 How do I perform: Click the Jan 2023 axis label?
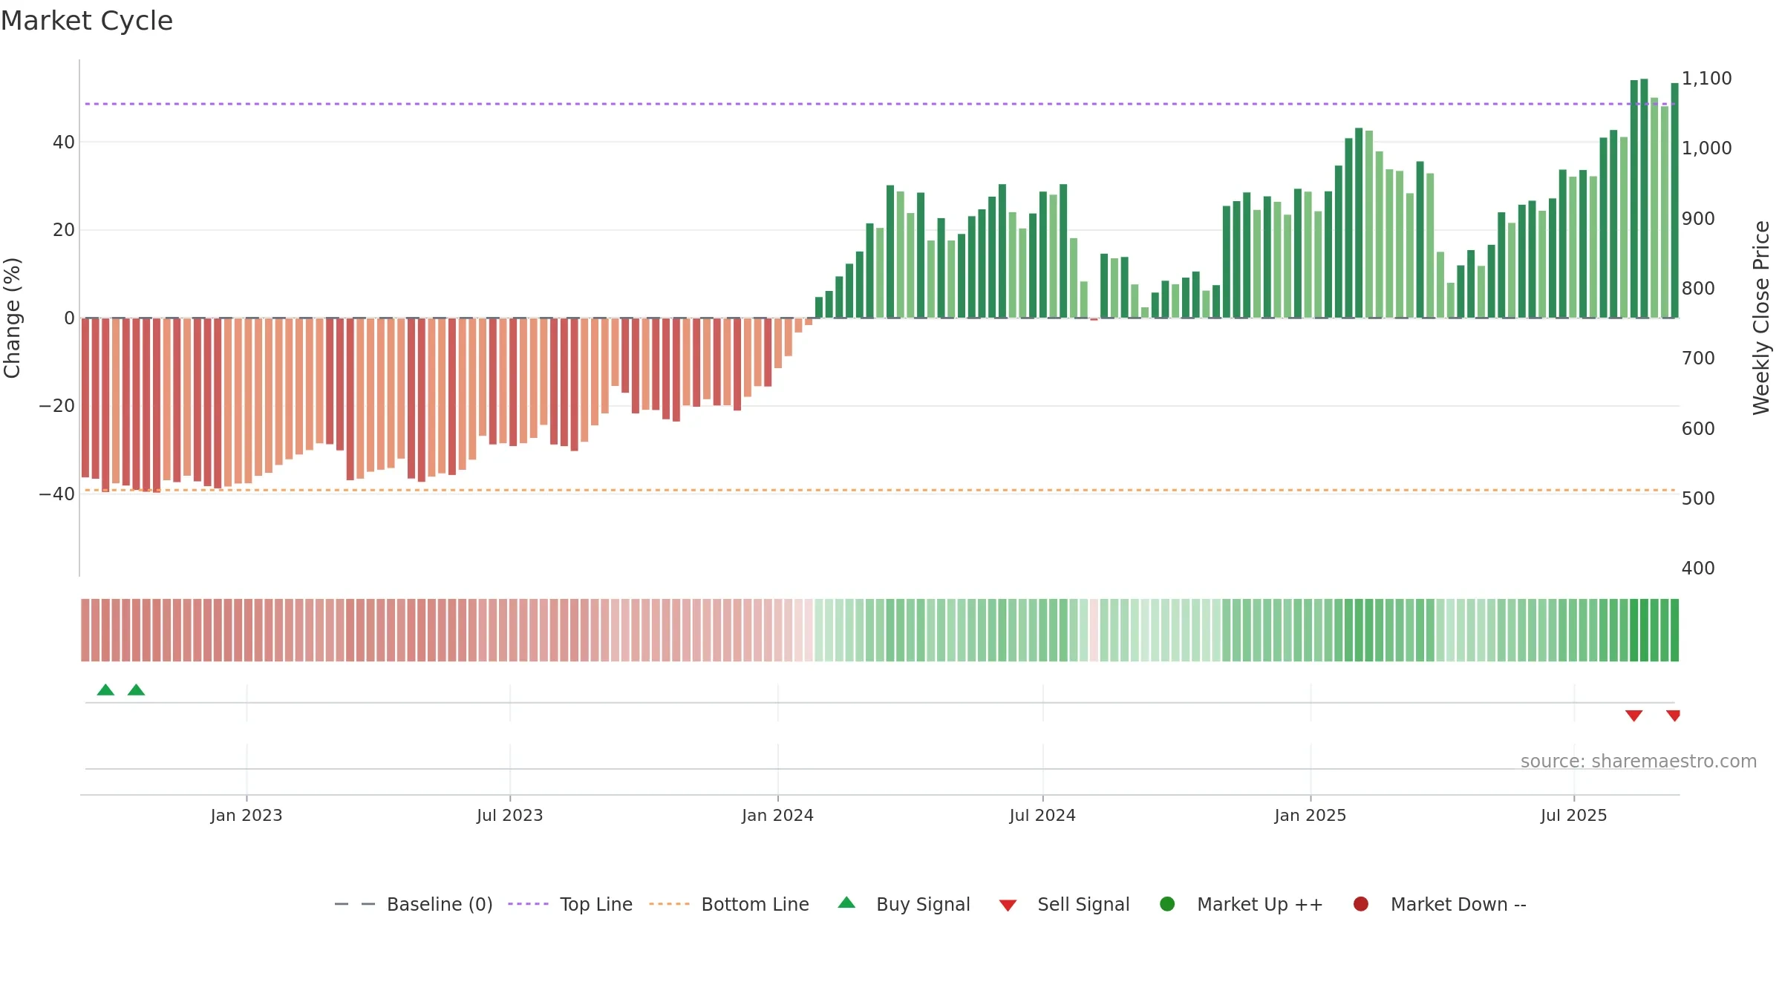(247, 816)
